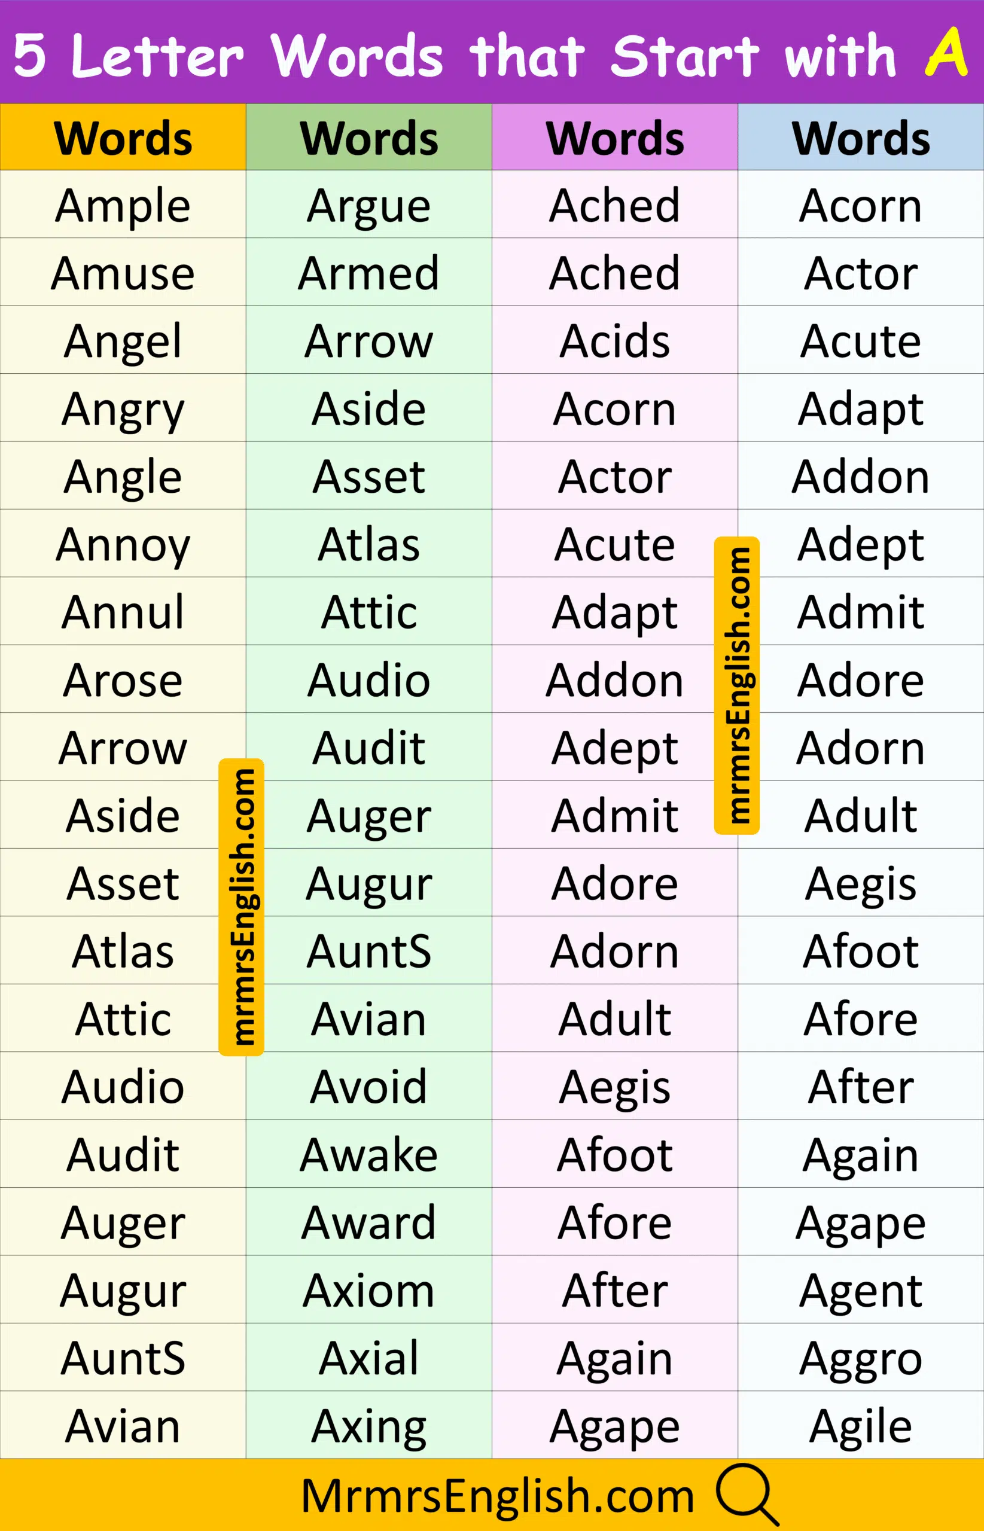The height and width of the screenshot is (1531, 984).
Task: Click the word Amuse
Action: pyautogui.click(x=123, y=273)
